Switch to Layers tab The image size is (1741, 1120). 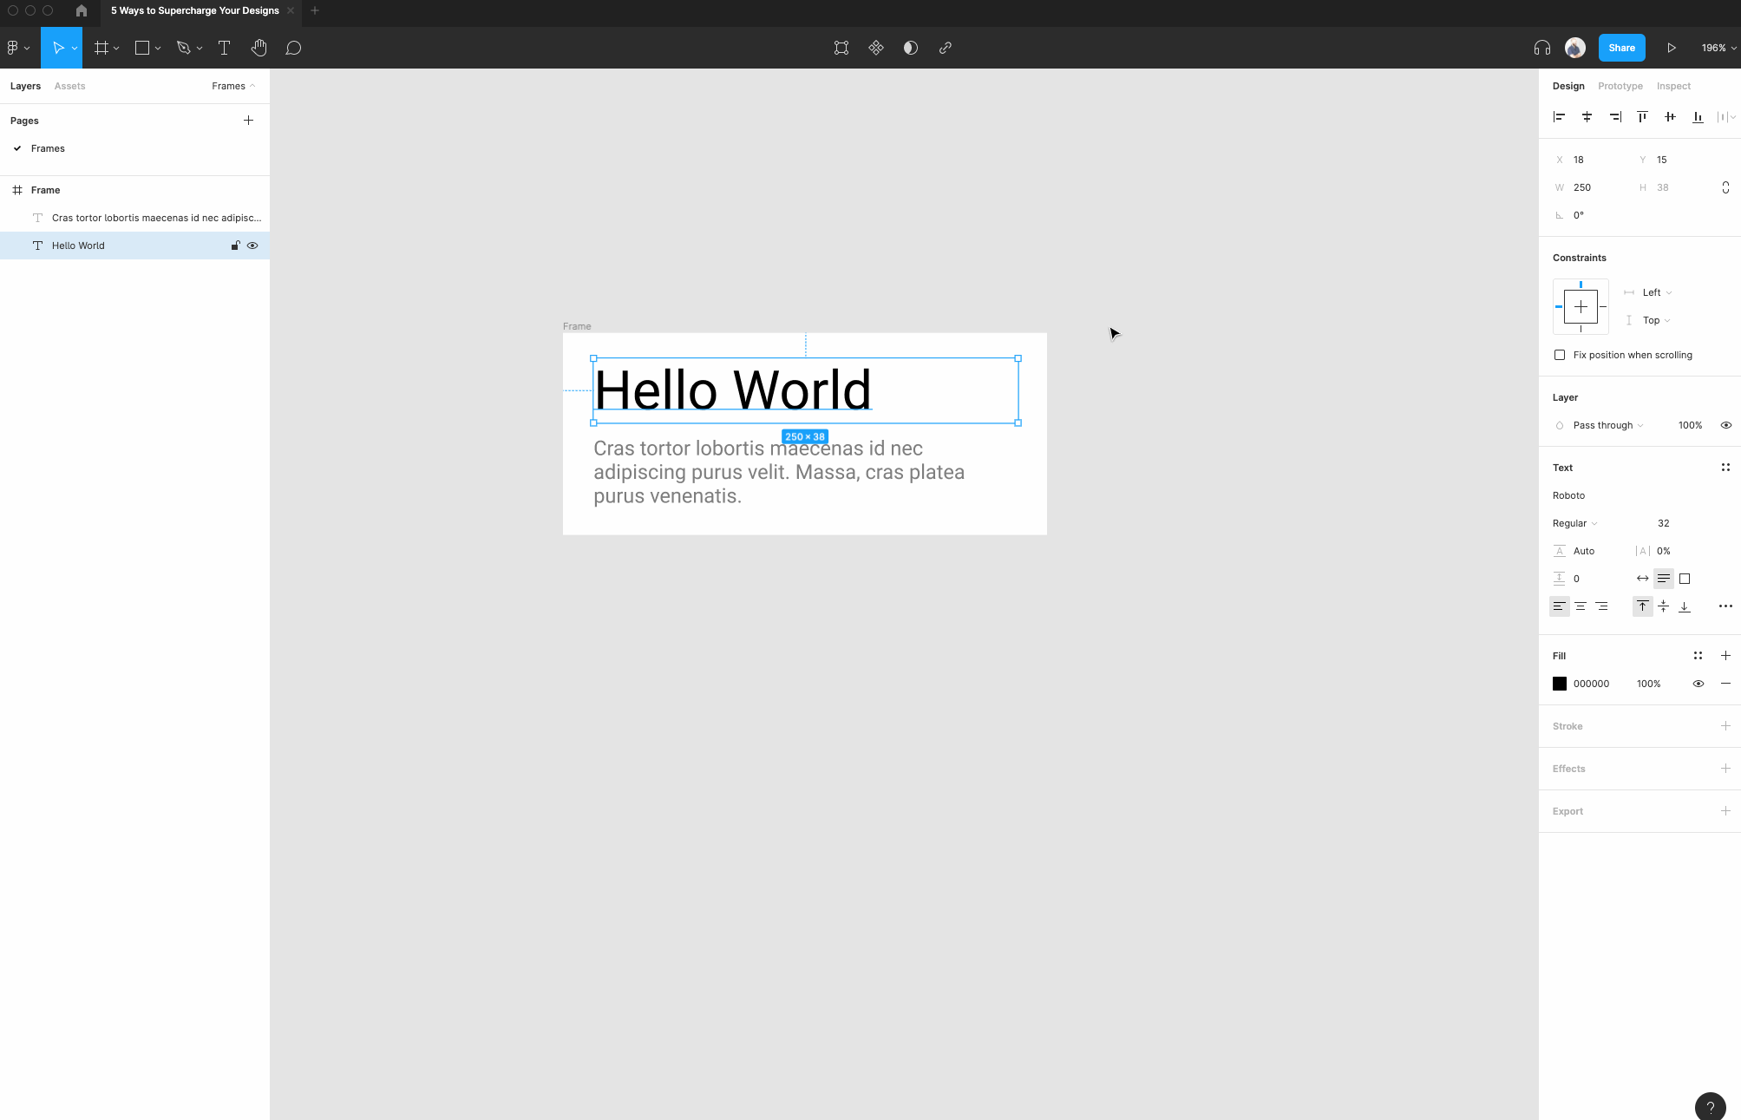[25, 86]
